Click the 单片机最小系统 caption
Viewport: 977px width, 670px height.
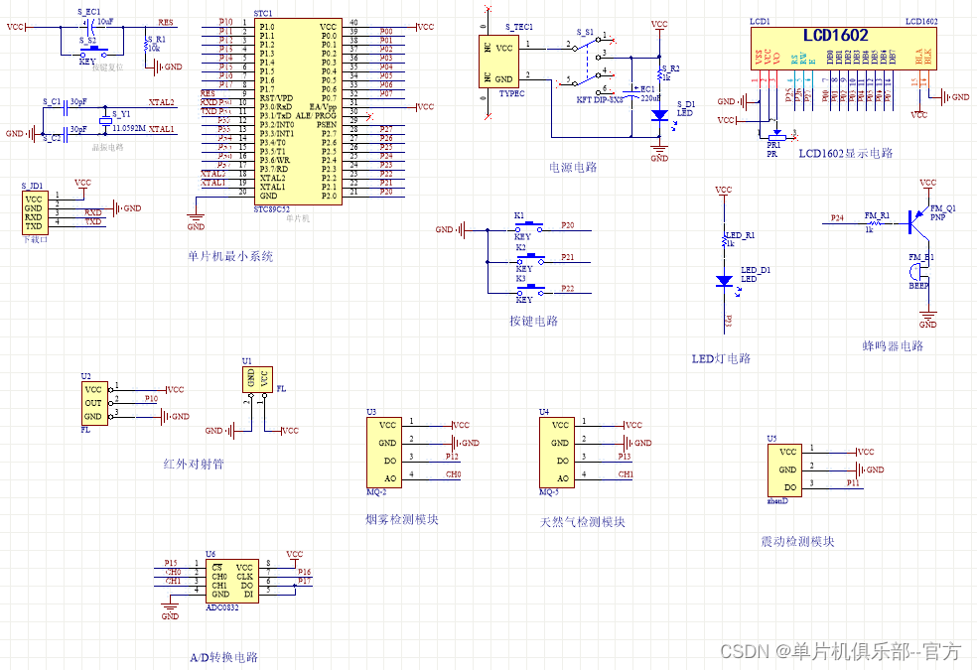(x=230, y=256)
